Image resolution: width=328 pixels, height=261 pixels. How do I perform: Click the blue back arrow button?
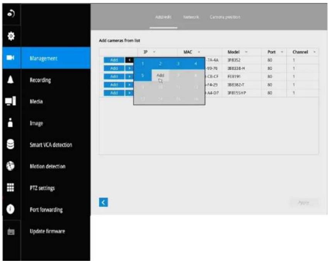103,202
